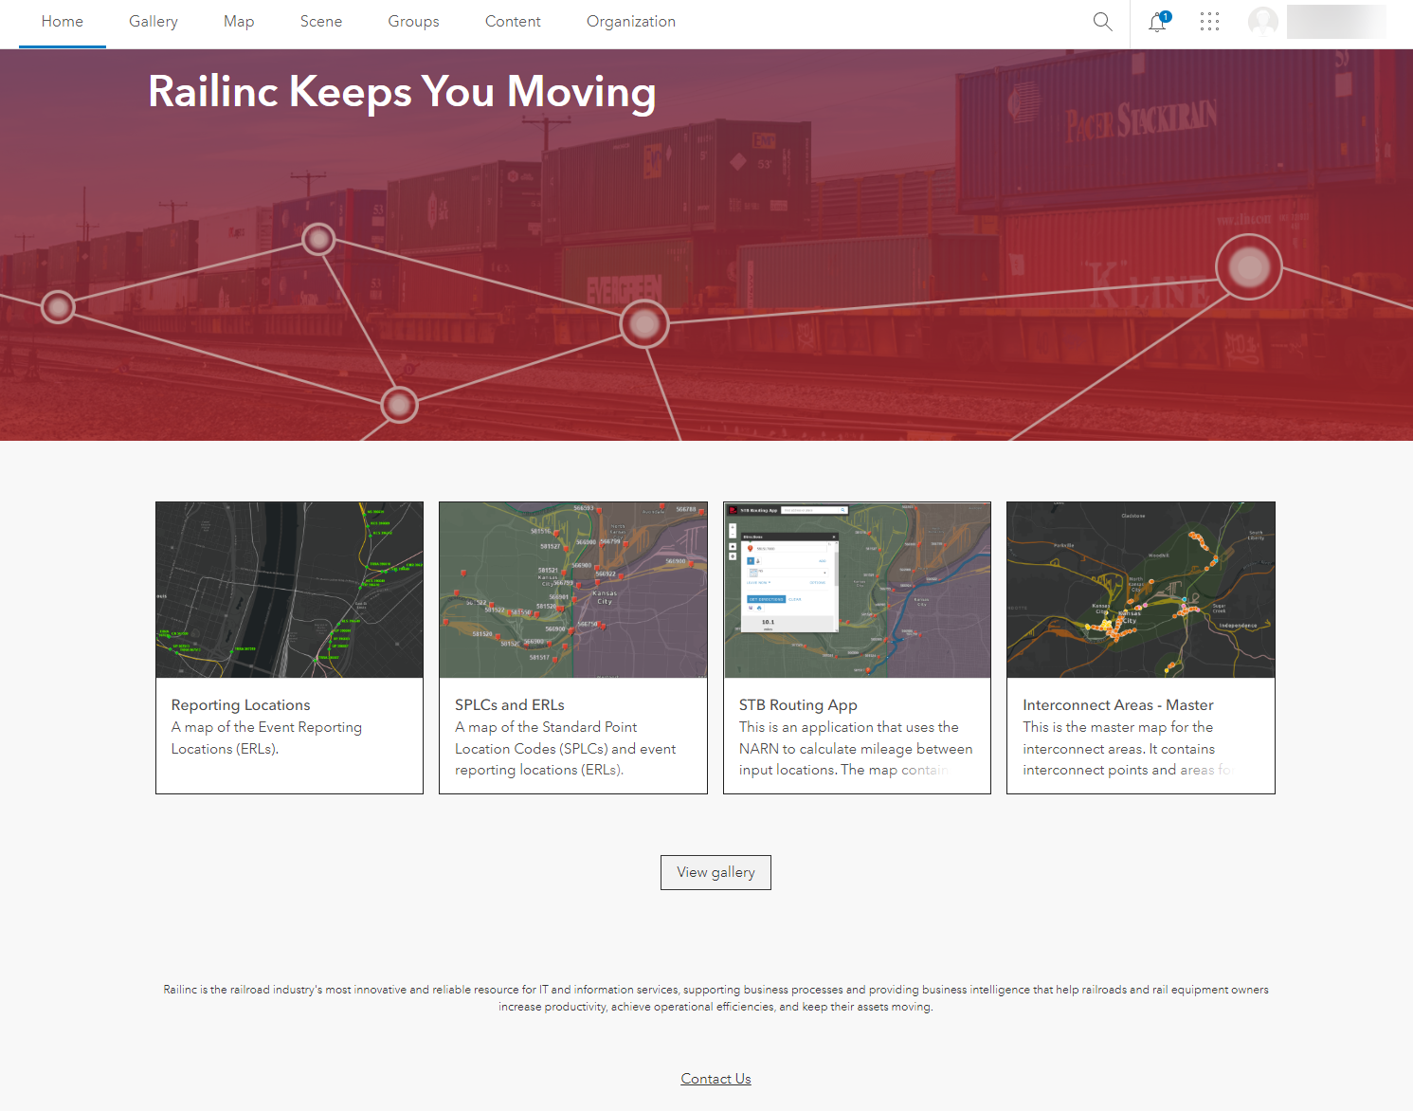Open the app launcher grid
This screenshot has height=1111, width=1413.
pos(1209,22)
